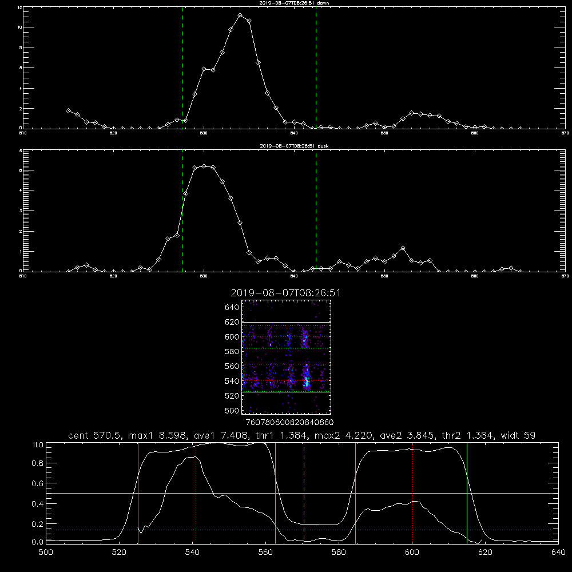This screenshot has width=572, height=572.
Task: Click heatmap y-axis label 520
Action: 232,396
